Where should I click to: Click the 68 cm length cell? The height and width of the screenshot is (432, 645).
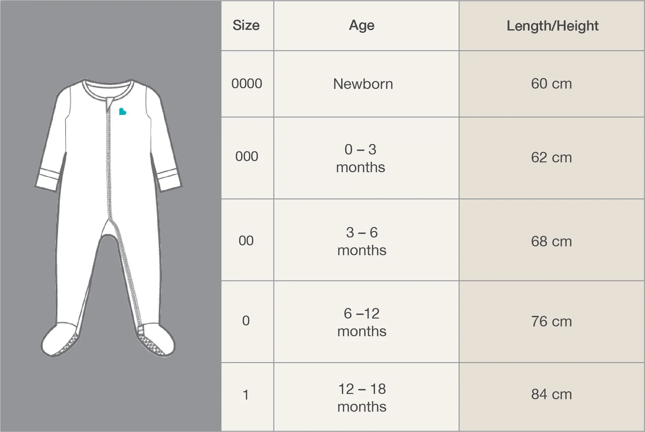point(552,240)
